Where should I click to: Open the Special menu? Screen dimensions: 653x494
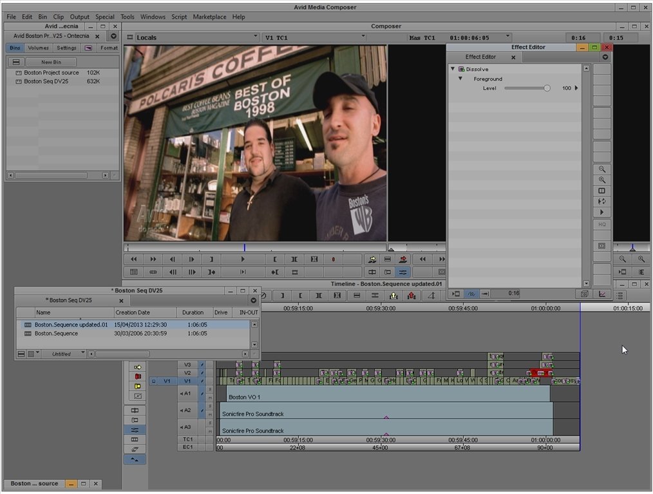click(104, 17)
